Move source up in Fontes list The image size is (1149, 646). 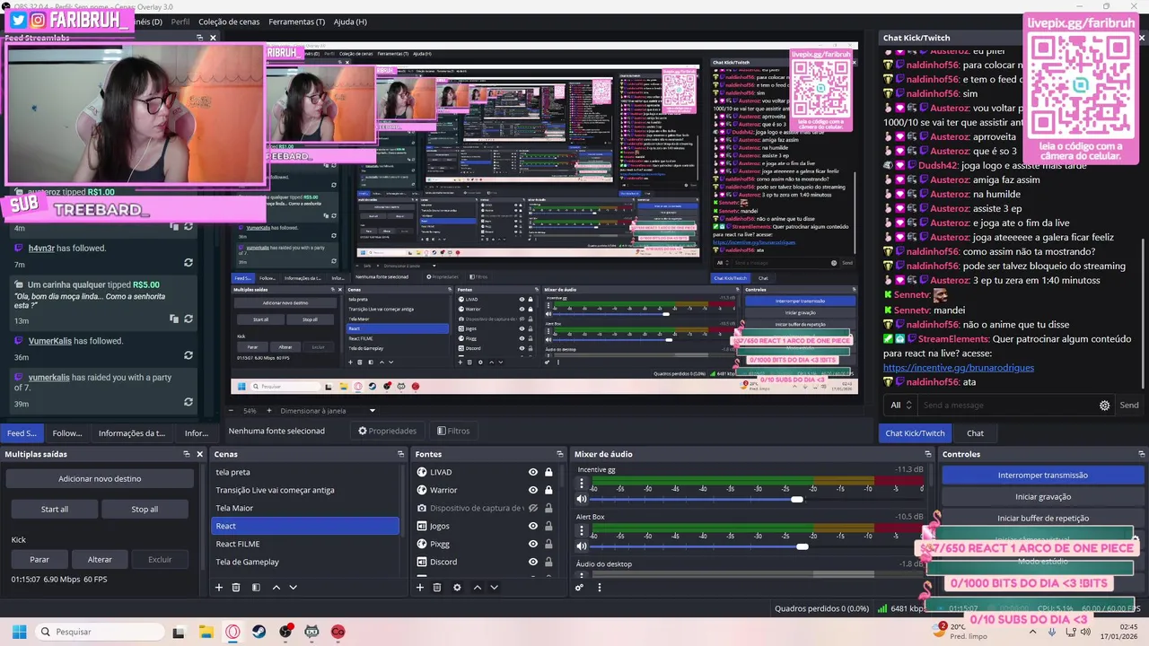(478, 588)
